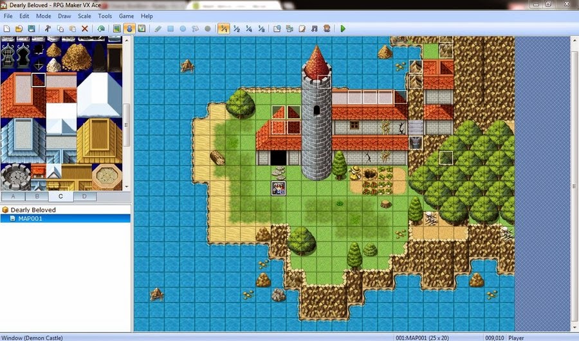Viewport: 579px width, 341px height.
Task: Click the tile palette scroll-down arrow
Action: click(x=127, y=187)
